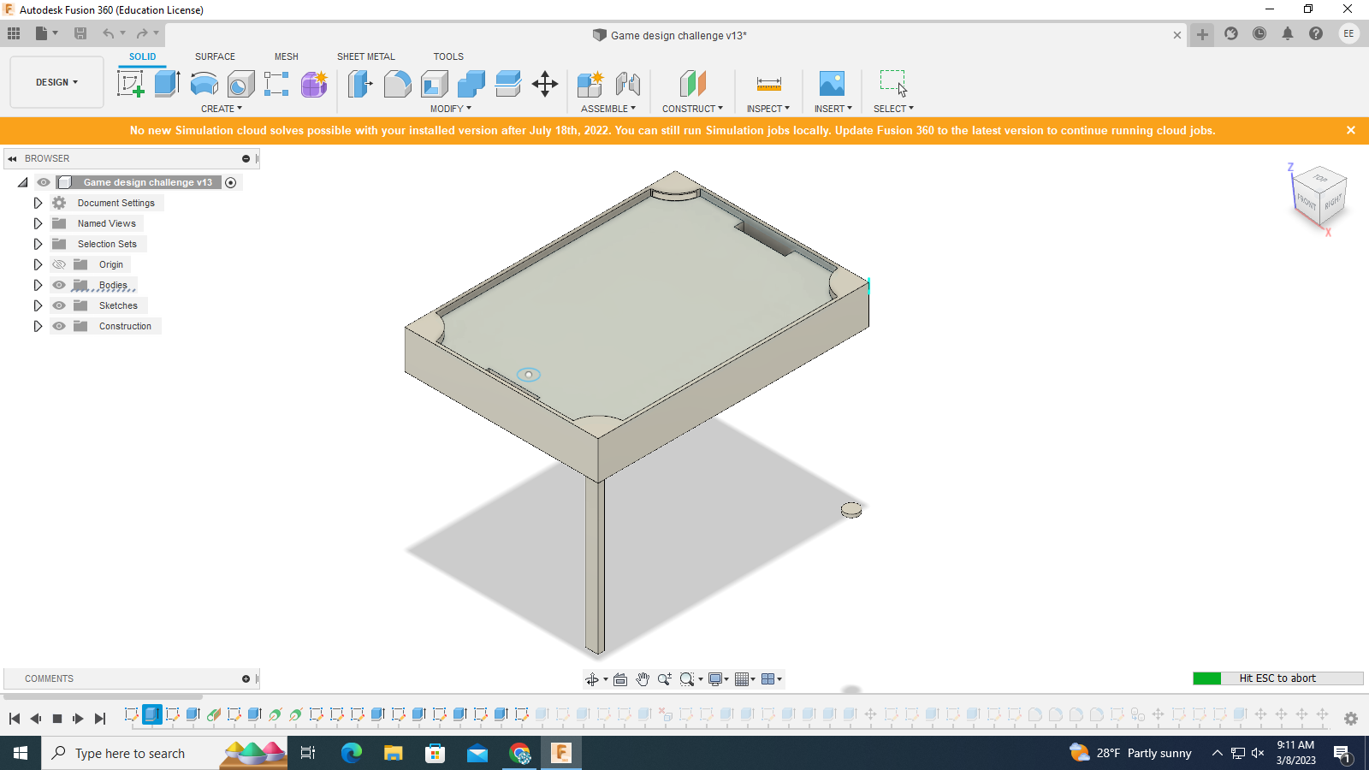Switch to the SHEET METAL tab
1369x770 pixels.
tap(365, 56)
